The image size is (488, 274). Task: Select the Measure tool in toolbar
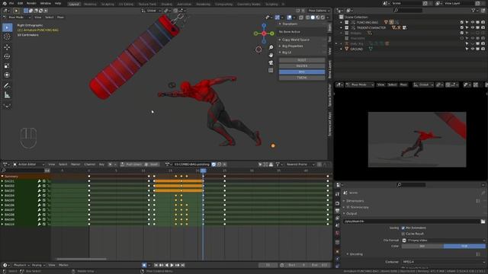pos(7,95)
